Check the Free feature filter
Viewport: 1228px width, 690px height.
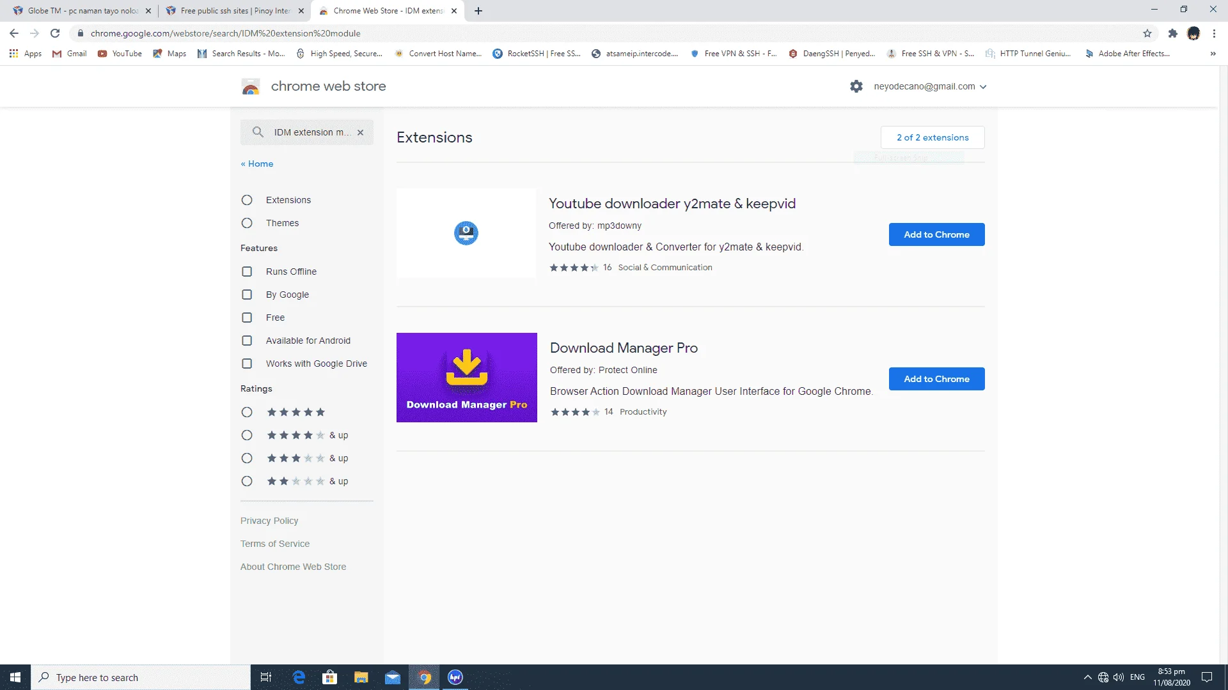(x=247, y=318)
